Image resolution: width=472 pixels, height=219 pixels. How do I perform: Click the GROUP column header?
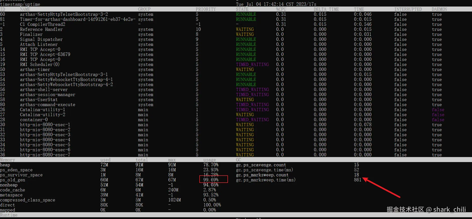click(144, 9)
